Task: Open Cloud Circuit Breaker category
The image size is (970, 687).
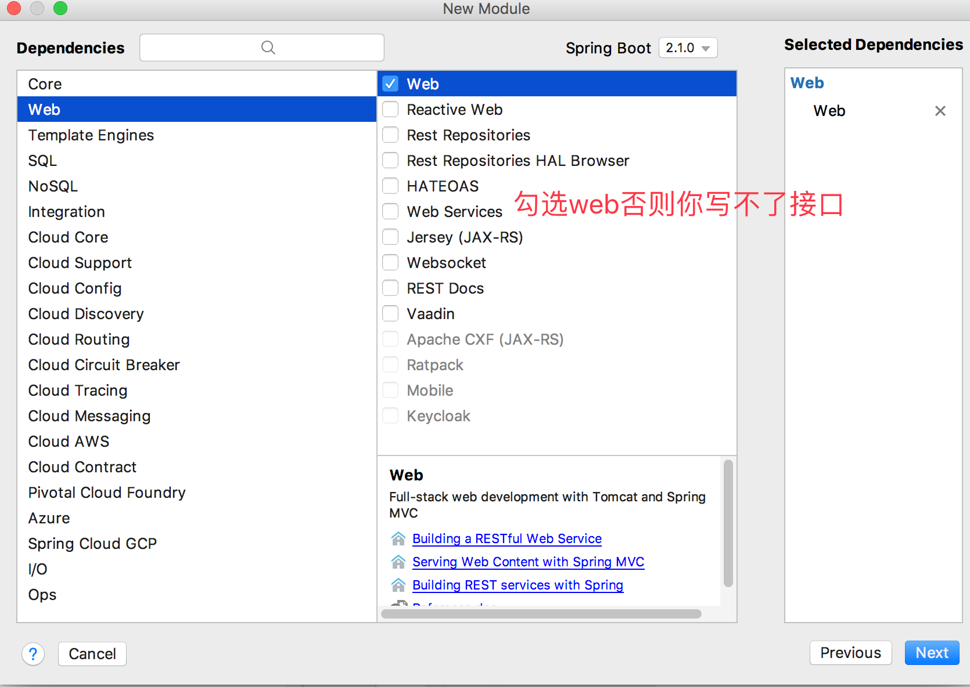Action: click(x=197, y=365)
